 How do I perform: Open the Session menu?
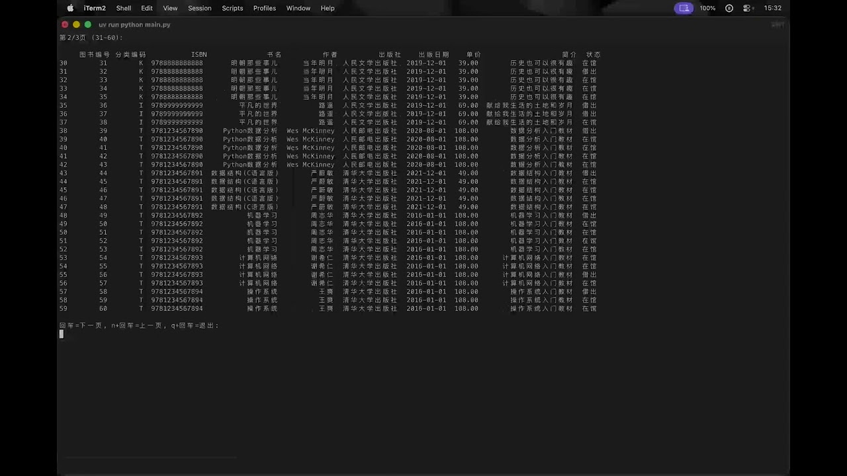click(200, 8)
